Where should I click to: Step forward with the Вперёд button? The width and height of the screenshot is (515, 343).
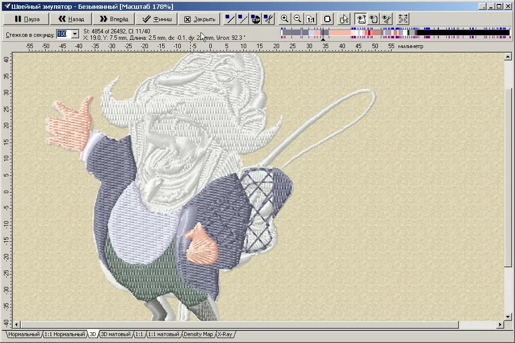point(114,19)
